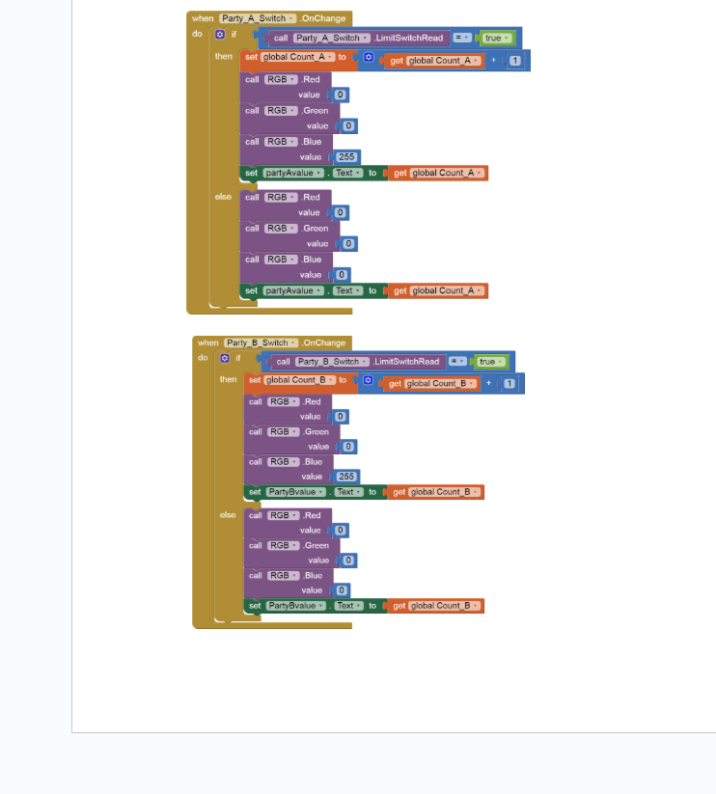Edit Blue value 0 in Party_B else branch
The height and width of the screenshot is (794, 716).
click(342, 590)
